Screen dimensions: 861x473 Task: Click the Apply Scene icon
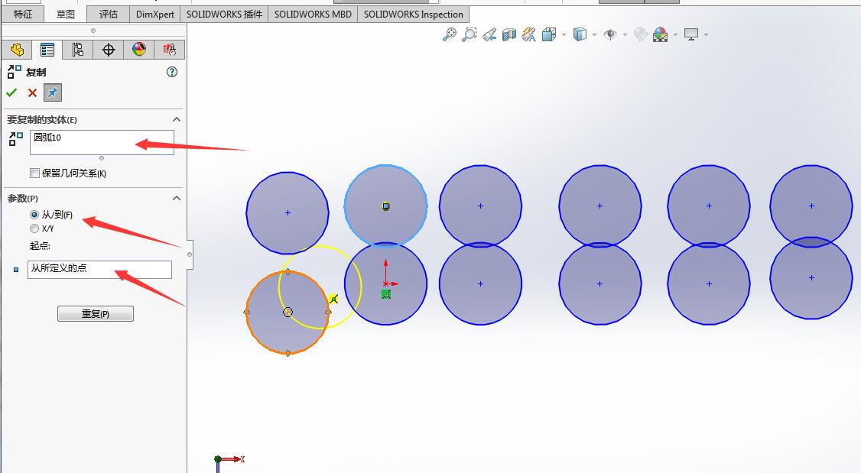[x=660, y=34]
